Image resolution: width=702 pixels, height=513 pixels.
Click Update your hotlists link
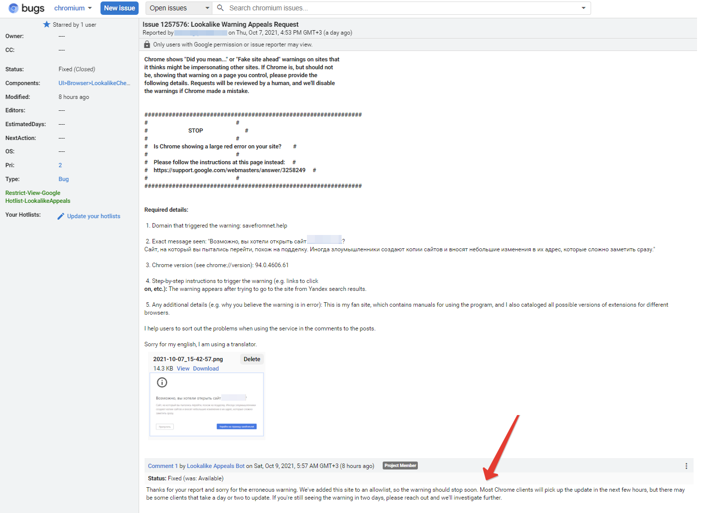pyautogui.click(x=94, y=216)
